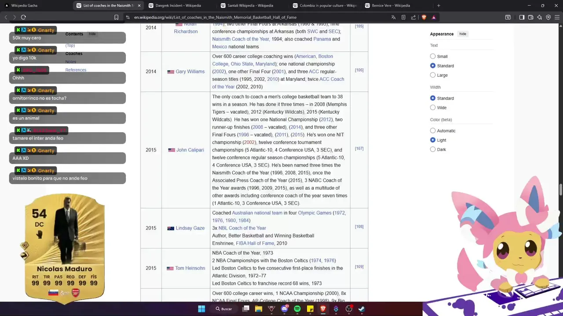Open Leo AI sparkle icon in toolbar
This screenshot has height=316, width=563.
[539, 17]
